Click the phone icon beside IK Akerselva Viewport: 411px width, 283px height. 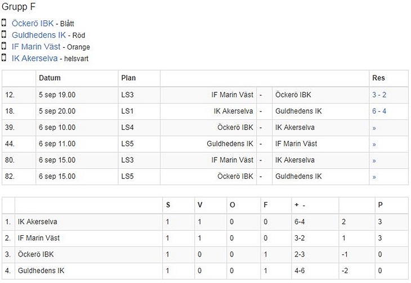click(4, 57)
